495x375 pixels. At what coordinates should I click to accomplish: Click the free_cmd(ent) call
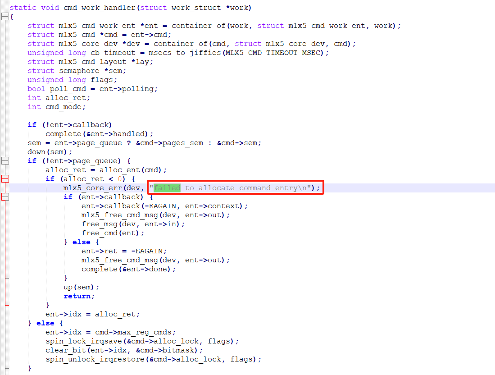(110, 233)
